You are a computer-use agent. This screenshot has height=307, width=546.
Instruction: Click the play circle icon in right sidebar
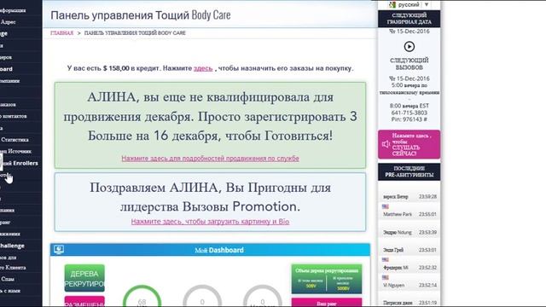coord(409,46)
